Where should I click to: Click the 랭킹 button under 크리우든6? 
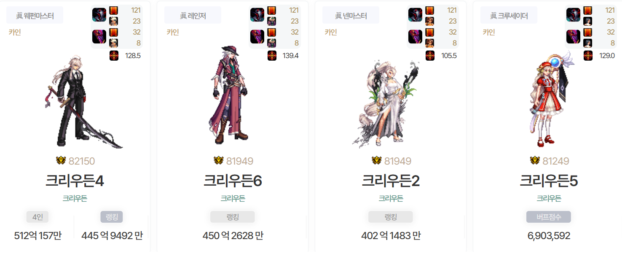[x=233, y=217]
